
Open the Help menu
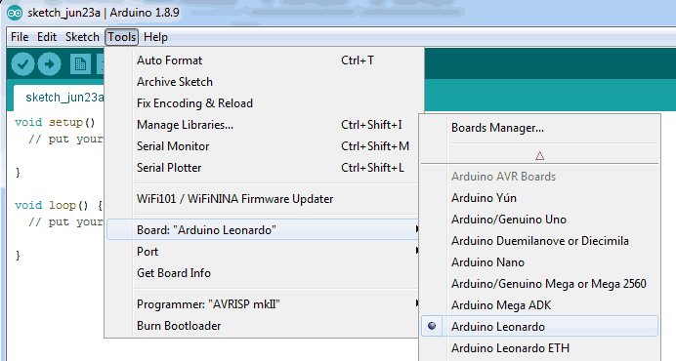click(155, 37)
